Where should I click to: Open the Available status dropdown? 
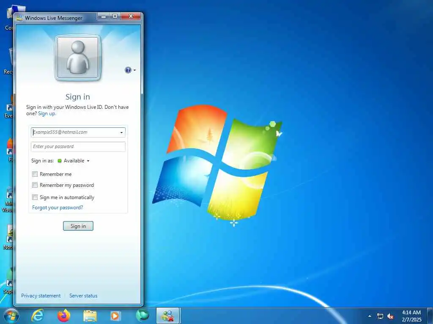74,161
